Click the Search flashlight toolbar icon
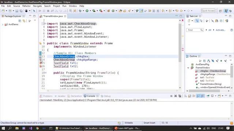This screenshot has height=131, width=234. 129,11
